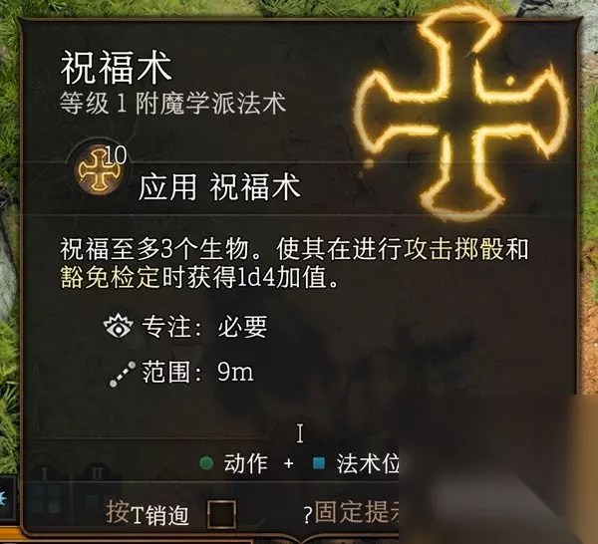Image resolution: width=598 pixels, height=544 pixels.
Task: Click the green action circle icon
Action: (206, 463)
